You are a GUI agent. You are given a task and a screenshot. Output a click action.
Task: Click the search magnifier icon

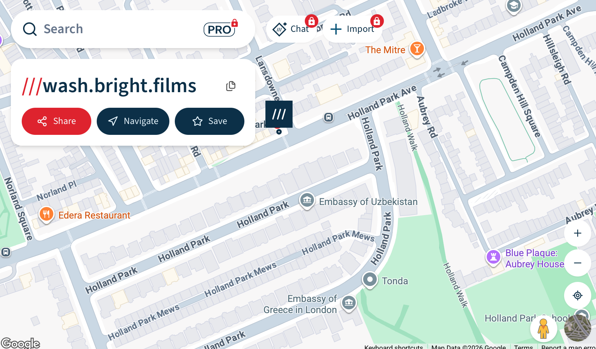pyautogui.click(x=30, y=29)
